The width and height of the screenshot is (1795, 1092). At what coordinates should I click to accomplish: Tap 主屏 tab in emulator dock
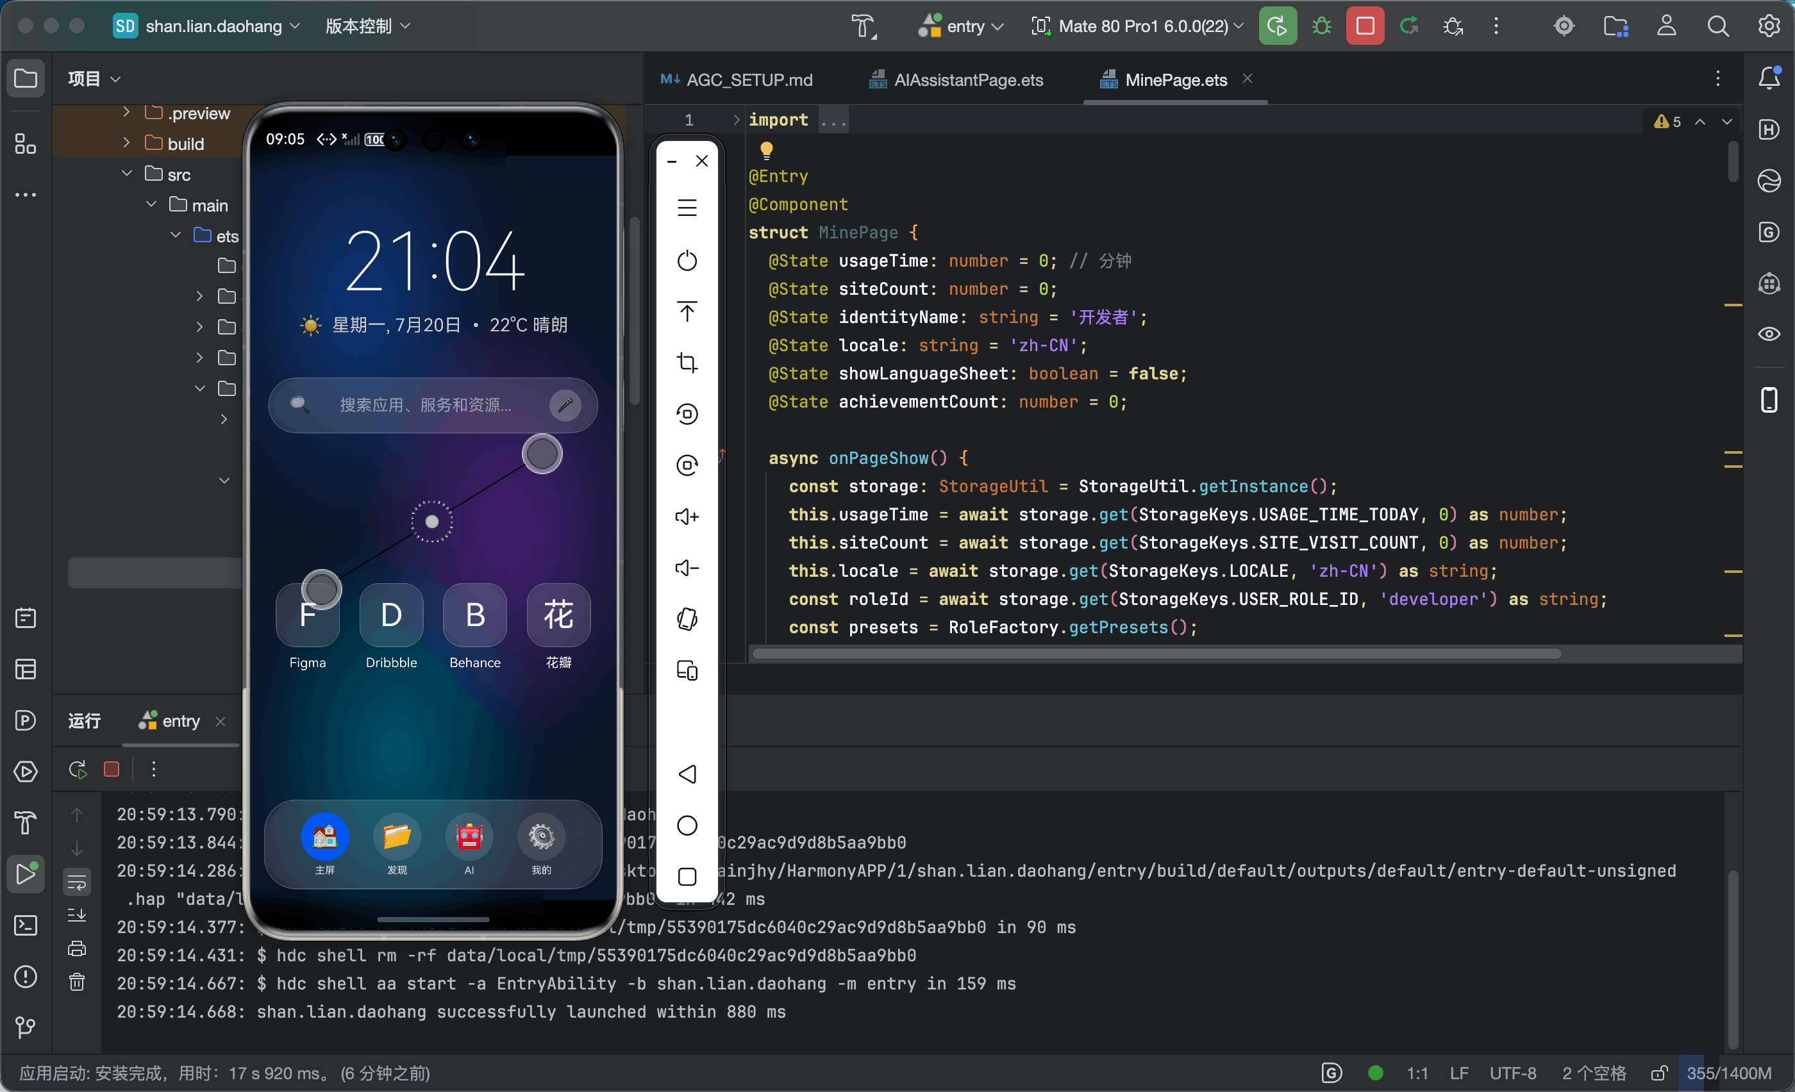point(325,845)
